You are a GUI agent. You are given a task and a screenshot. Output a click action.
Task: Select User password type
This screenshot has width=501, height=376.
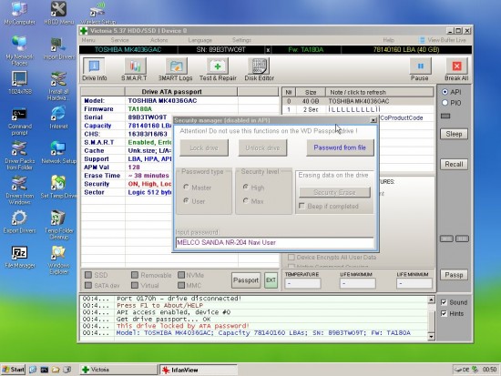pos(186,201)
